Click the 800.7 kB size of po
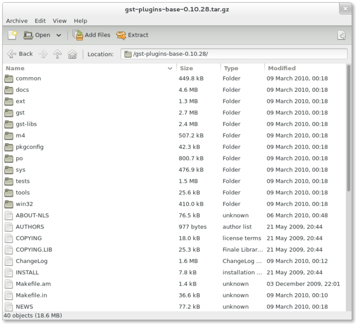Screen dimensions: 356x324 point(191,158)
